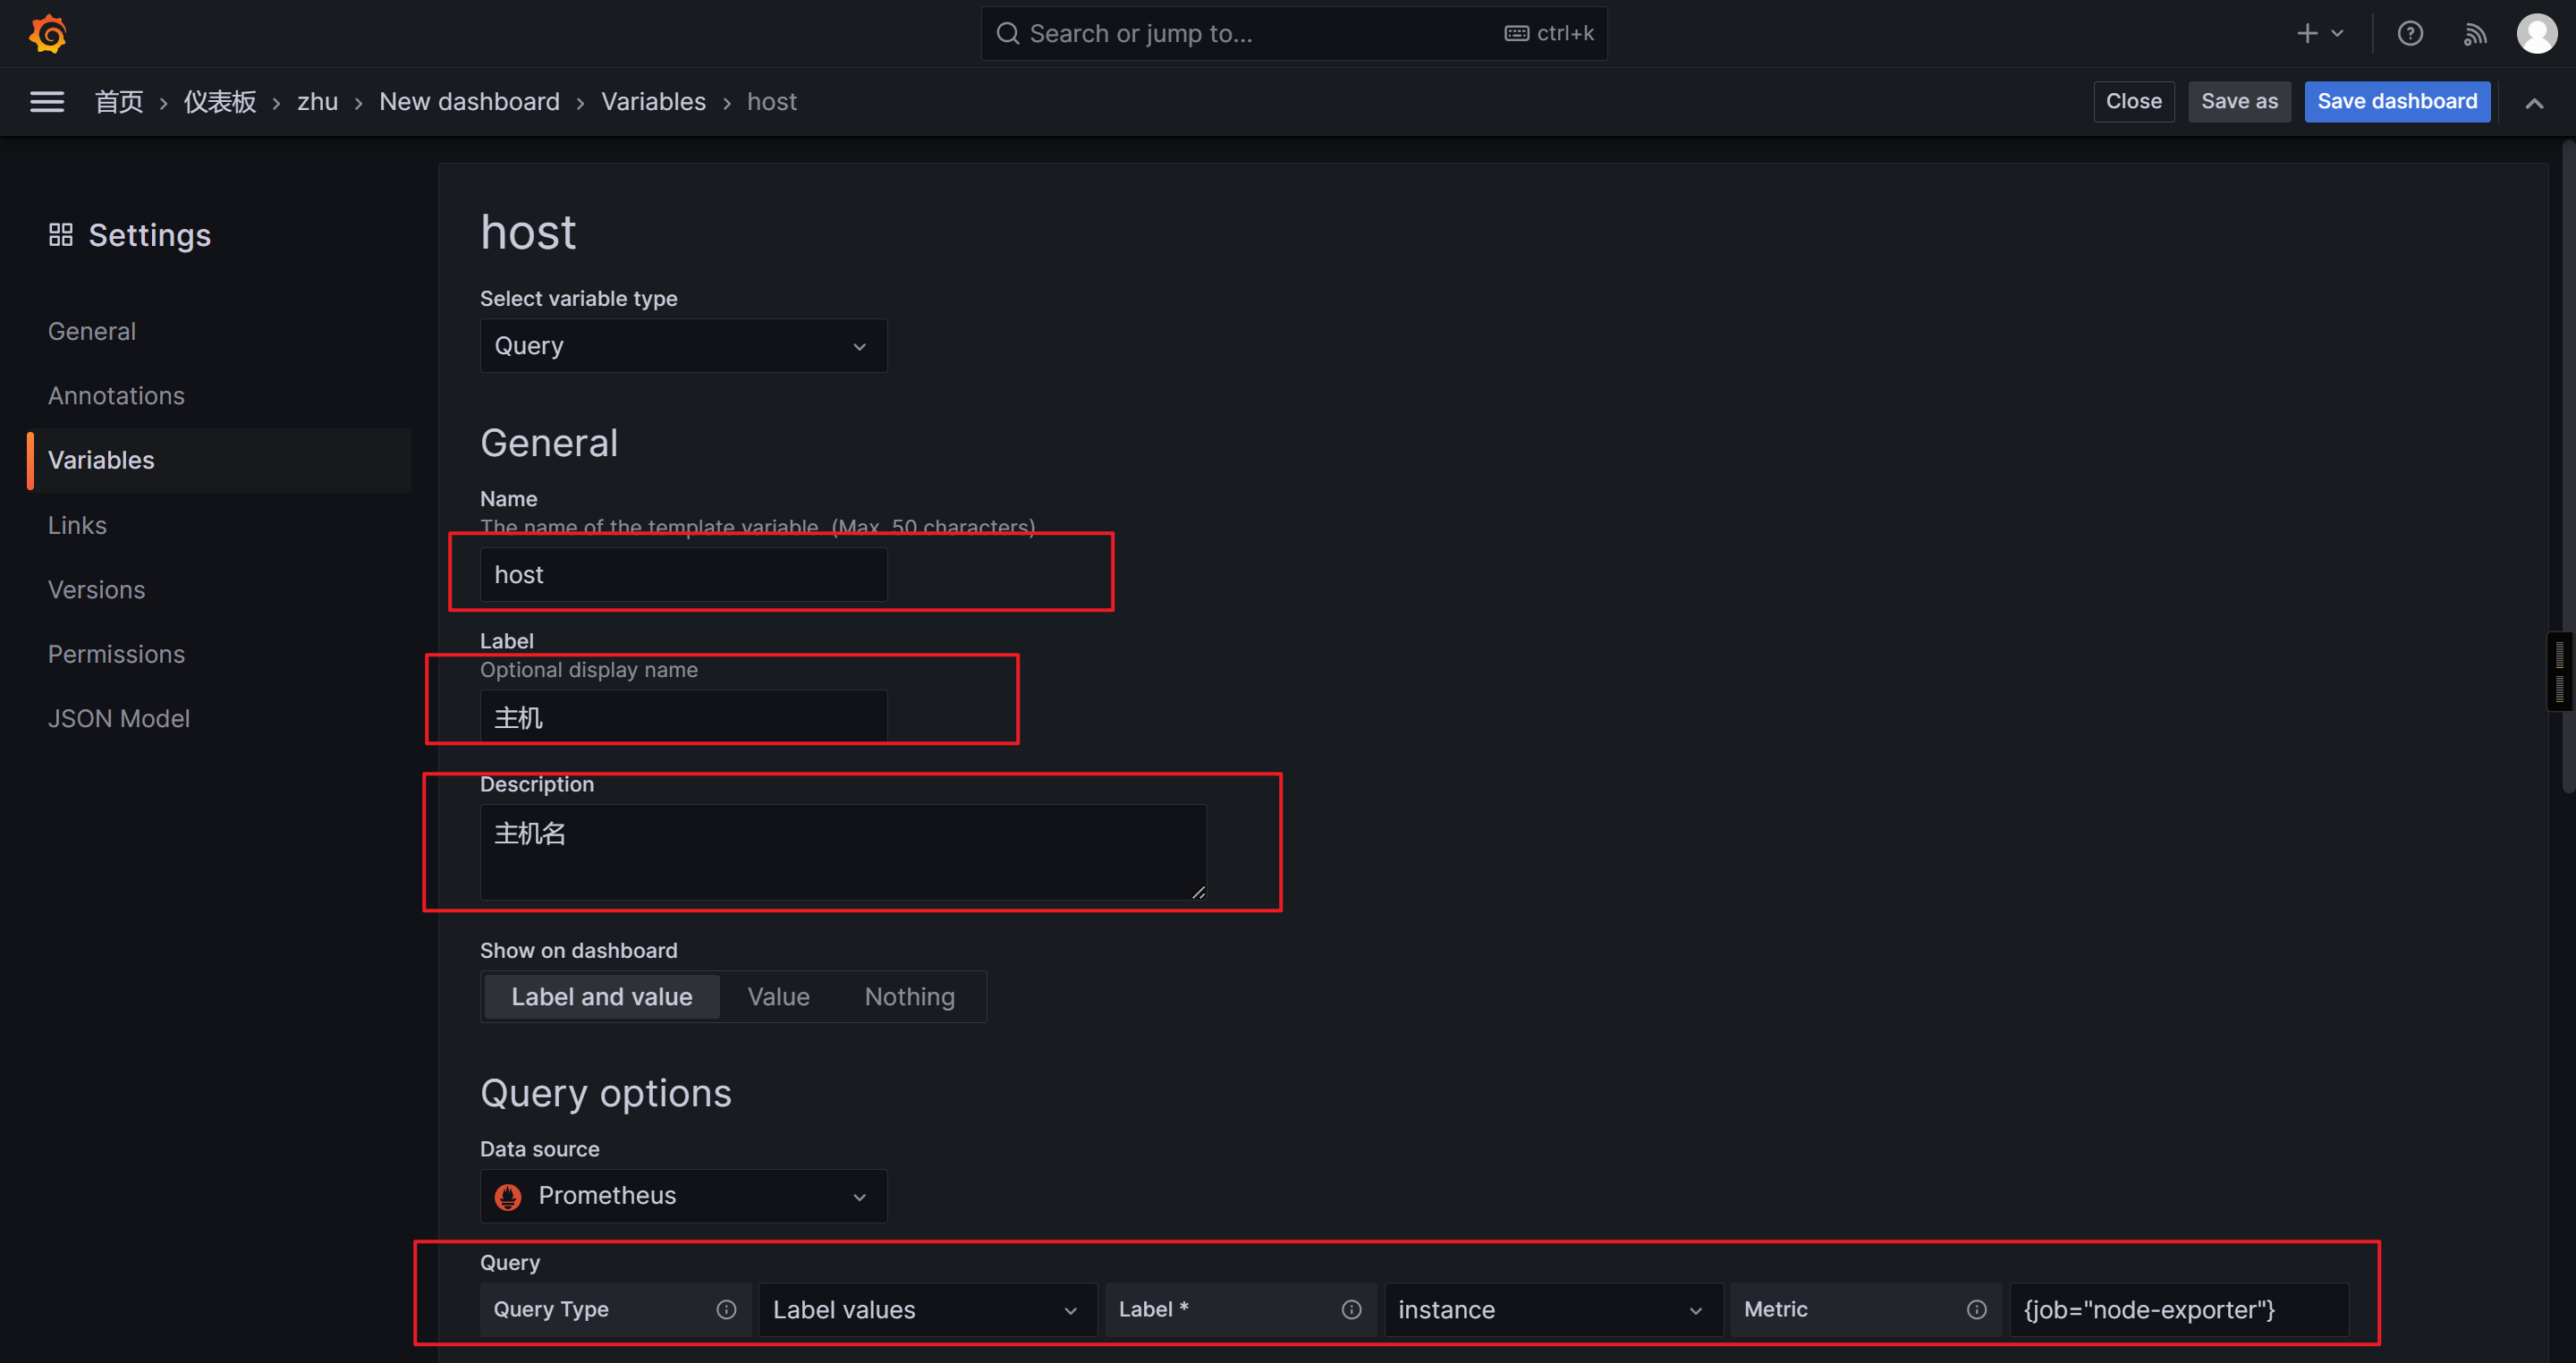Image resolution: width=2576 pixels, height=1363 pixels.
Task: Click the Variables breadcrumb link
Action: pyautogui.click(x=653, y=102)
